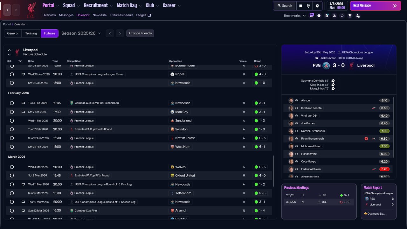407x229 pixels.
Task: Go to the previous season arrow
Action: (110, 33)
